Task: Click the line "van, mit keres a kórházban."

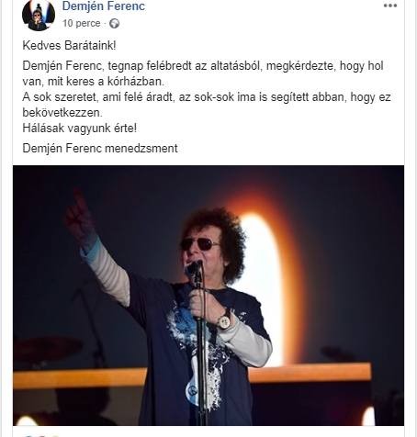Action: click(x=94, y=82)
